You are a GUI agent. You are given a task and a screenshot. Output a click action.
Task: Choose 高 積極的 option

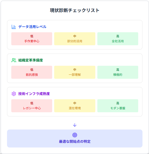click(118, 72)
